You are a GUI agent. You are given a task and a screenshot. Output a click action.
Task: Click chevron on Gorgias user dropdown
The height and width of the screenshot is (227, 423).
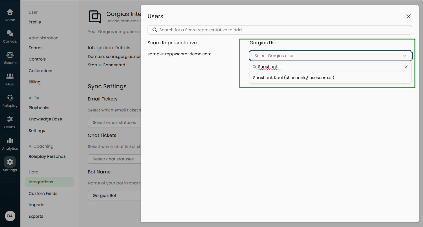tap(405, 56)
